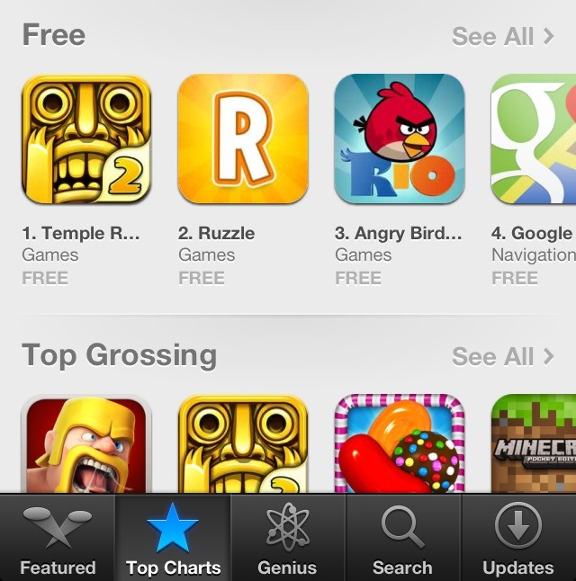Tap FREE price under Angry Birds
This screenshot has height=581, width=576.
(358, 278)
